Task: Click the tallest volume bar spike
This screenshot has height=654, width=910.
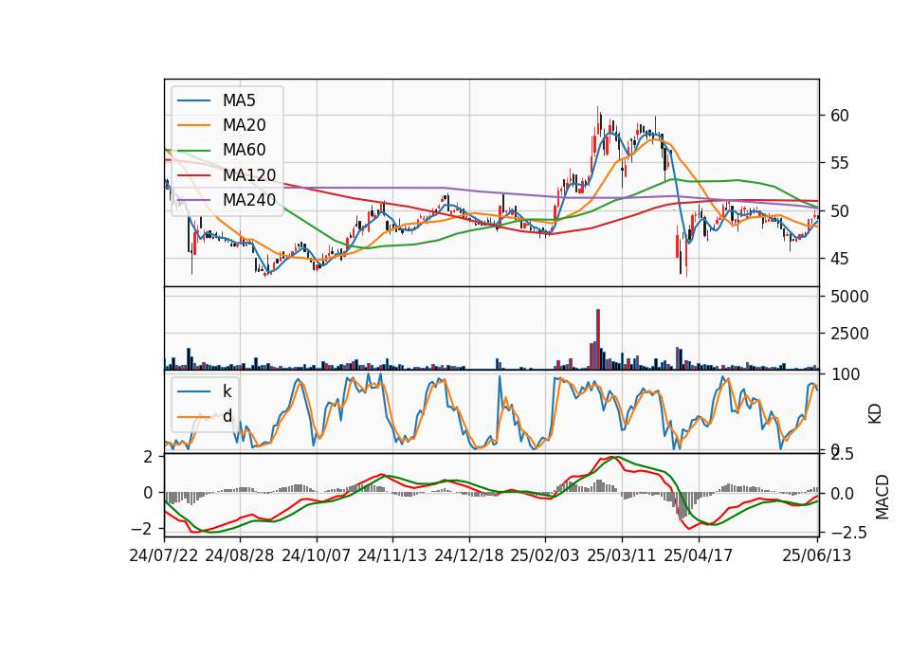Action: [598, 339]
